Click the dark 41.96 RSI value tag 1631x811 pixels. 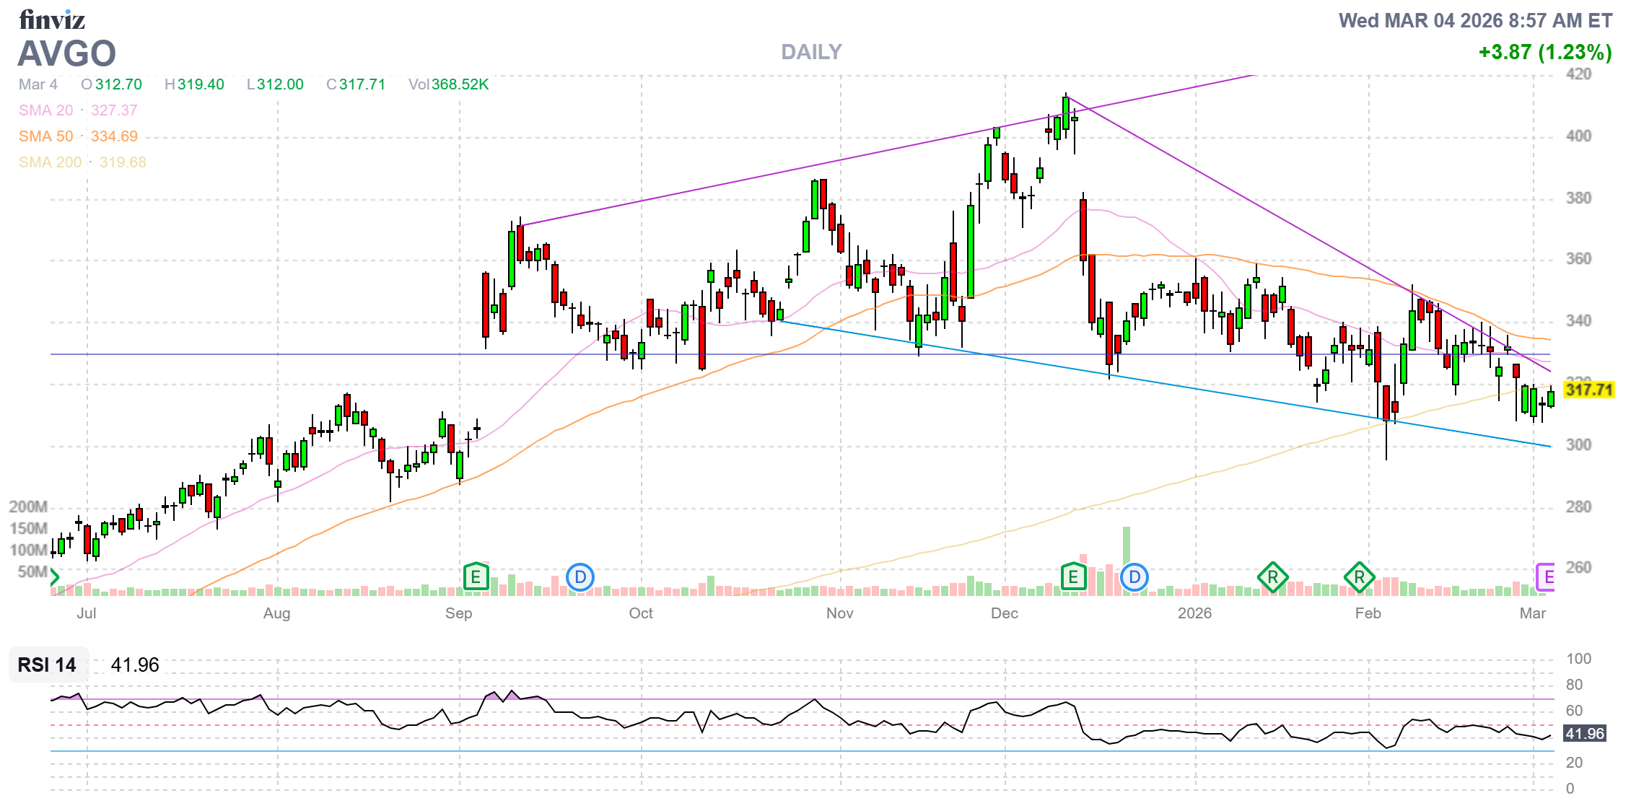[x=1584, y=734]
